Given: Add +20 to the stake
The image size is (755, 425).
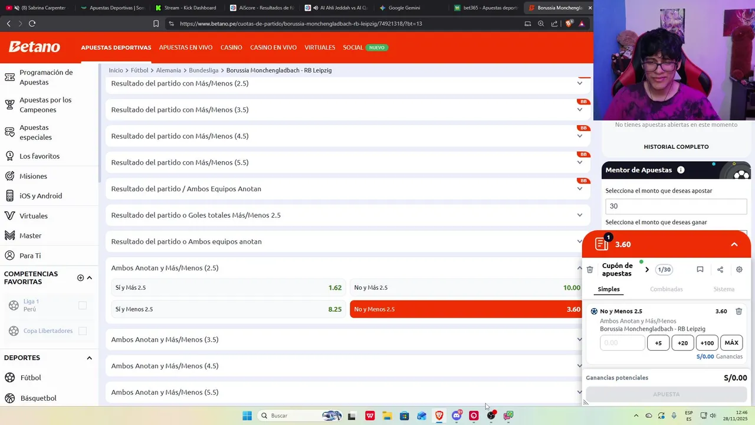Looking at the screenshot, I should 682,343.
